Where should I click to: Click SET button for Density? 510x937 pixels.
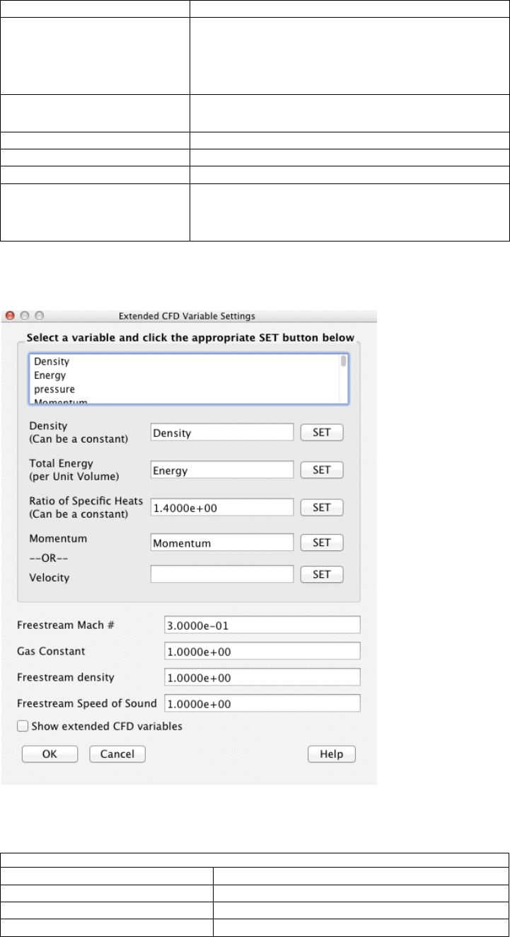pyautogui.click(x=322, y=432)
